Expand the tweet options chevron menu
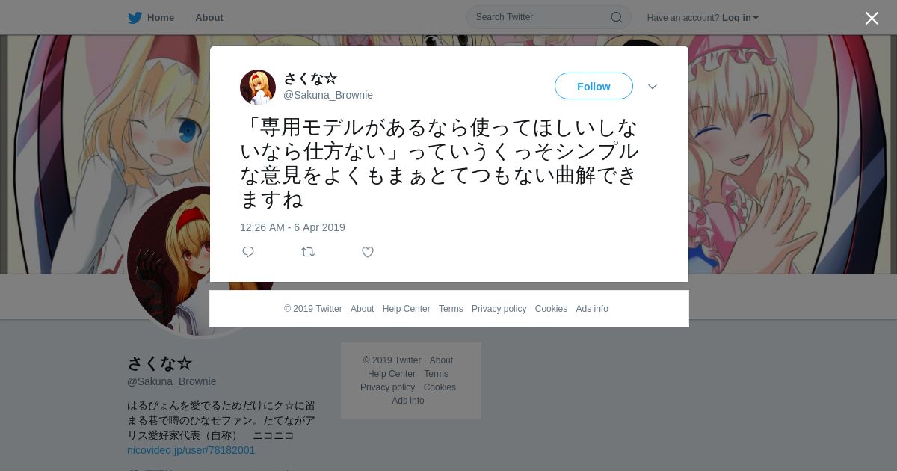The width and height of the screenshot is (897, 471). click(x=653, y=87)
